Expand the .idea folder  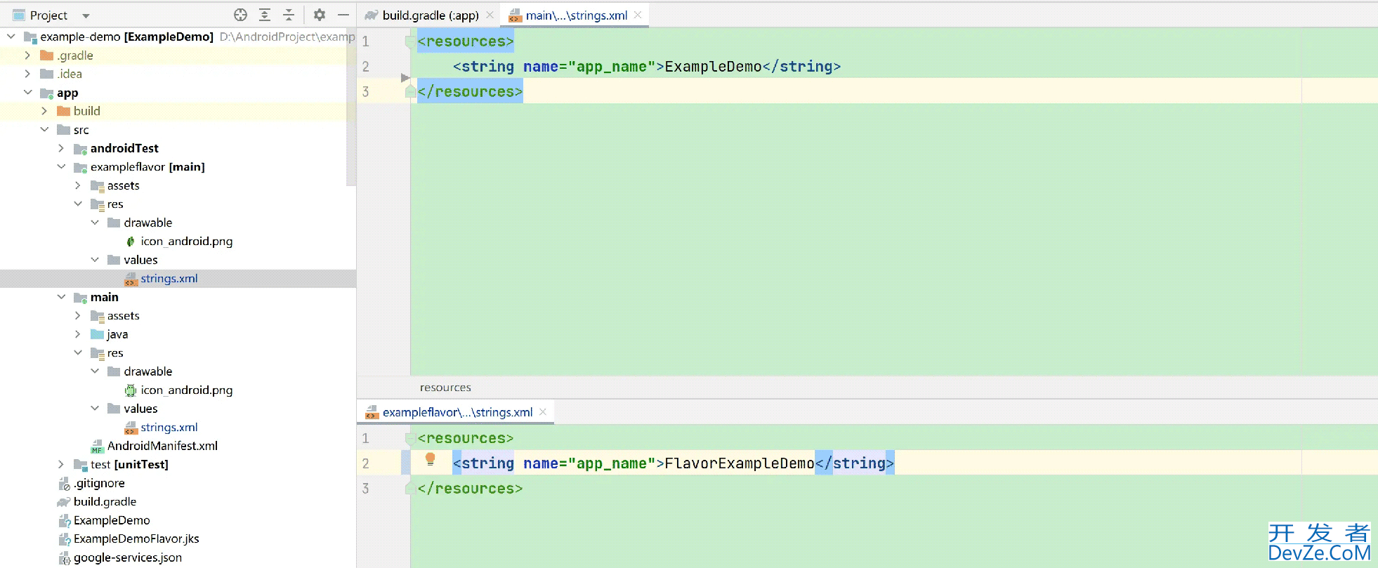click(x=27, y=74)
